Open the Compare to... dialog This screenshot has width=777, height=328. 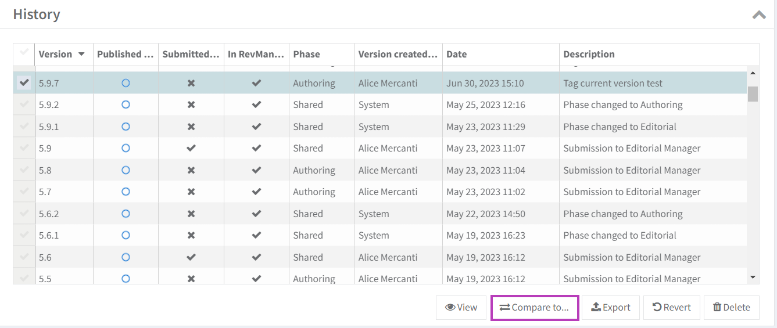pos(535,308)
